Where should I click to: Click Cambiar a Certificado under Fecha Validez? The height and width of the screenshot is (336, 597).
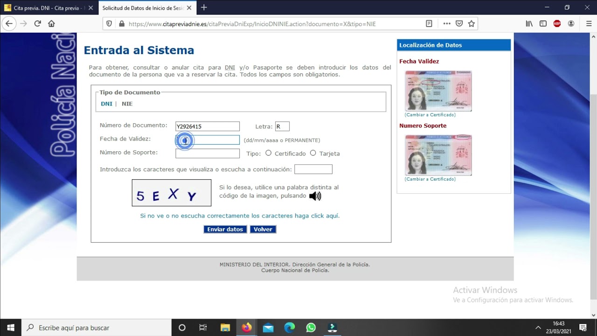tap(430, 115)
